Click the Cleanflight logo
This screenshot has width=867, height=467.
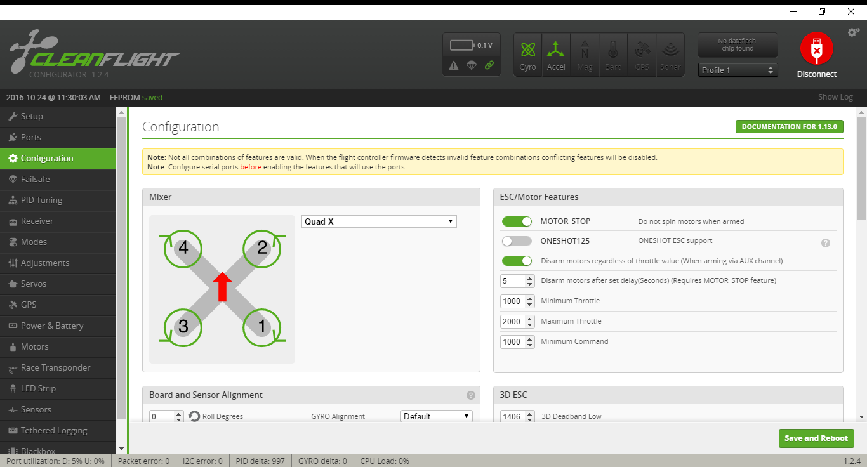[x=95, y=54]
